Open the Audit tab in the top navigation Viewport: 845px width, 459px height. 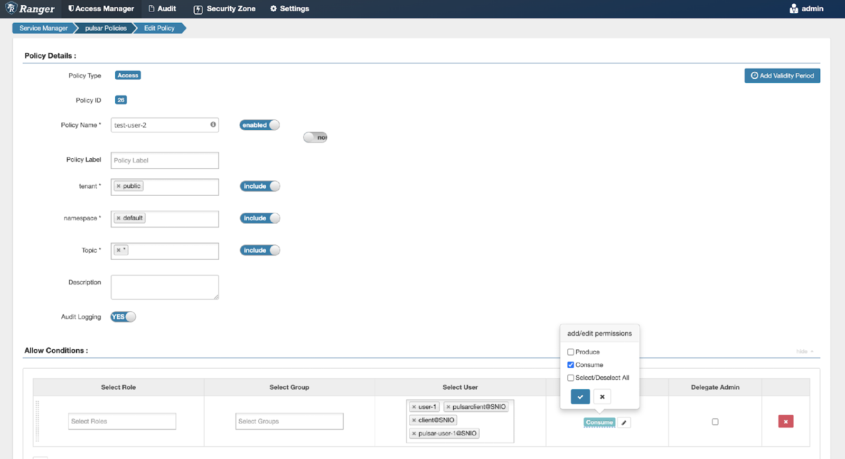(x=162, y=9)
